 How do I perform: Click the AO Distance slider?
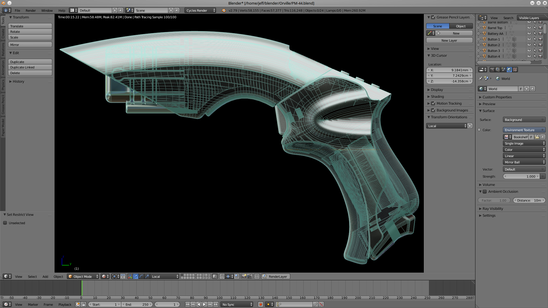[x=529, y=200]
